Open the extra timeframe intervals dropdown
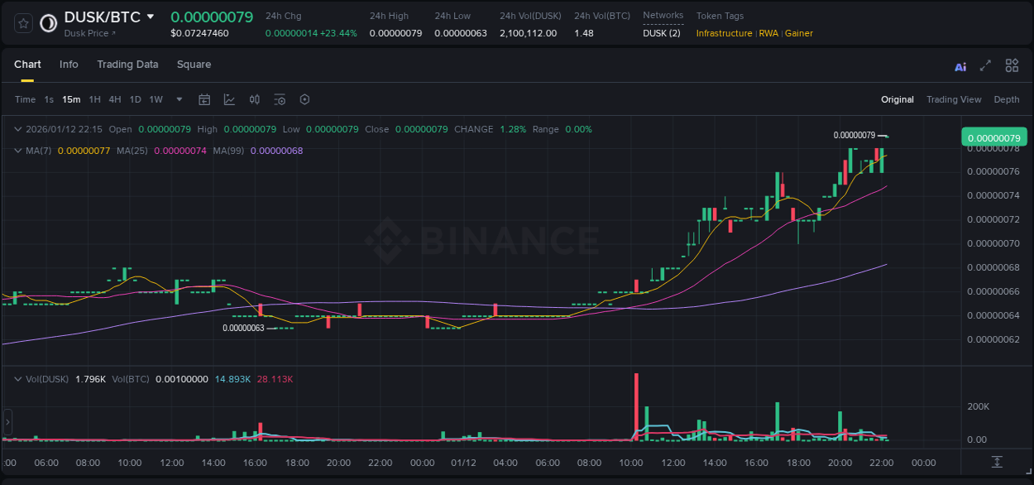This screenshot has height=485, width=1034. pos(178,99)
